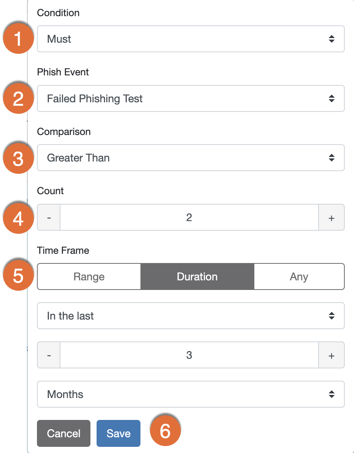Click the plus button below In the last
The width and height of the screenshot is (354, 453).
[331, 355]
